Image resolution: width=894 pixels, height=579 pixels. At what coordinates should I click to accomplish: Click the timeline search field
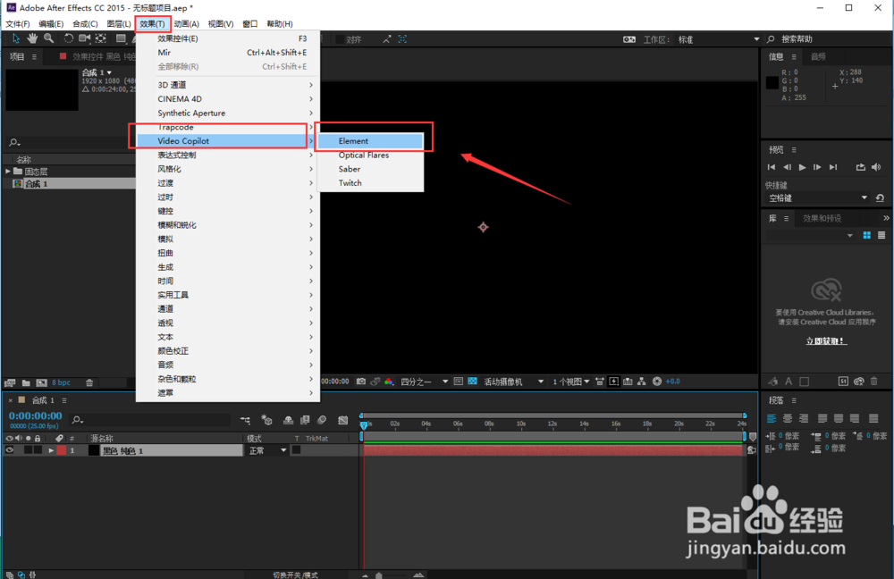coord(150,420)
